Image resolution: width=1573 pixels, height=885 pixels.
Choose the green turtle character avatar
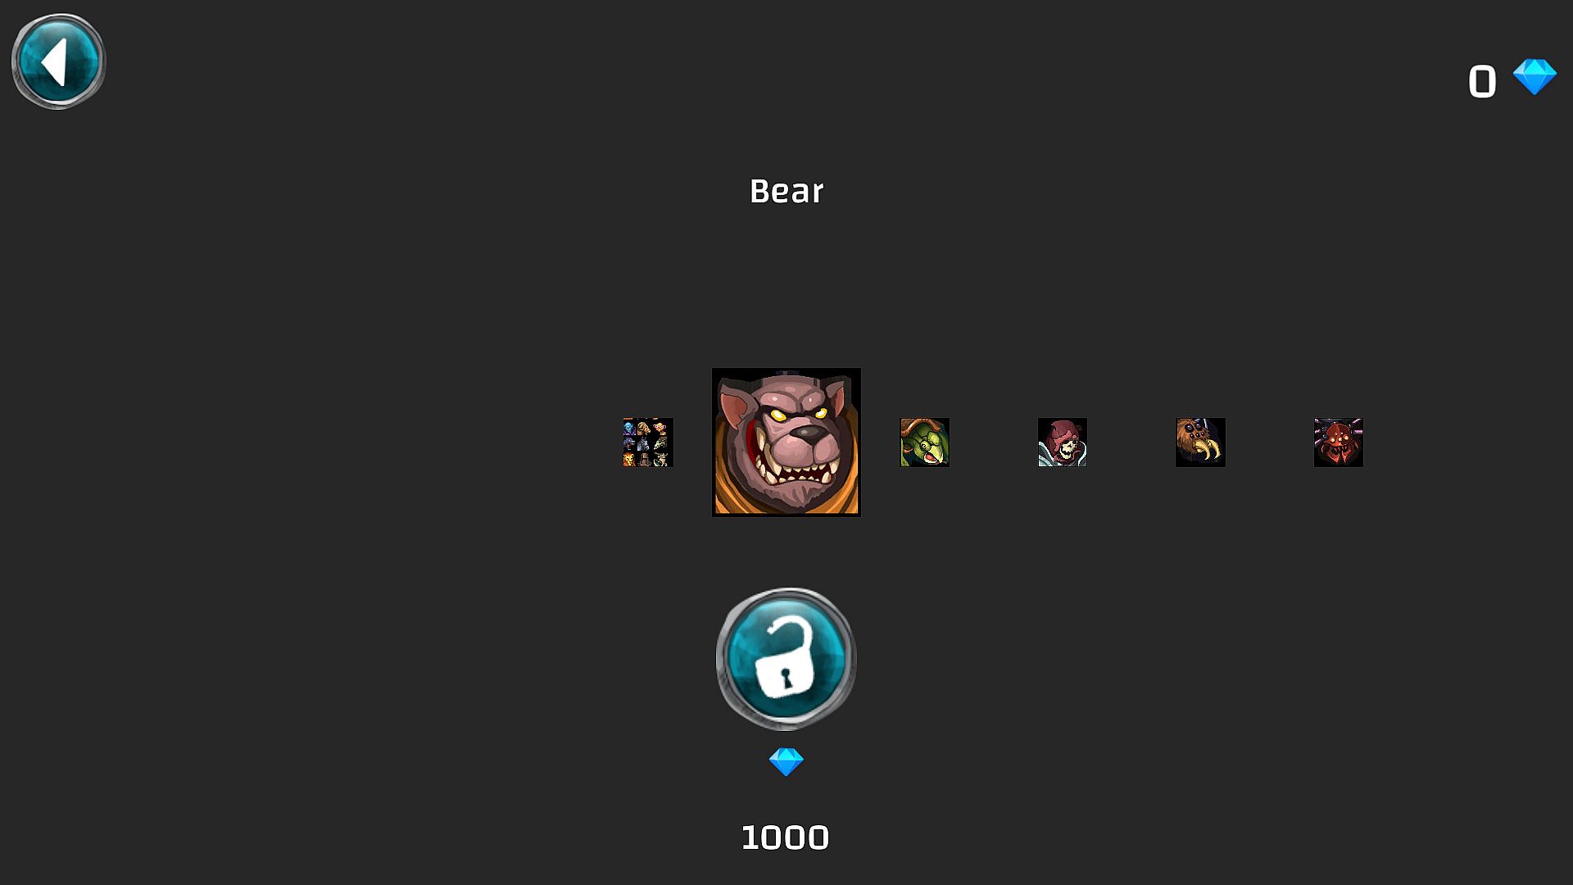point(924,442)
